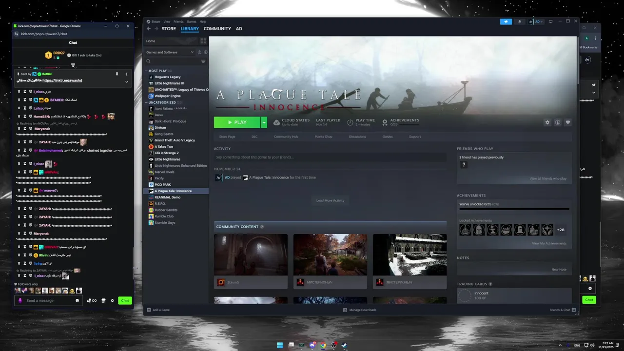Open Steam from Windows taskbar
Viewport: 624px width, 351px height.
(344, 345)
